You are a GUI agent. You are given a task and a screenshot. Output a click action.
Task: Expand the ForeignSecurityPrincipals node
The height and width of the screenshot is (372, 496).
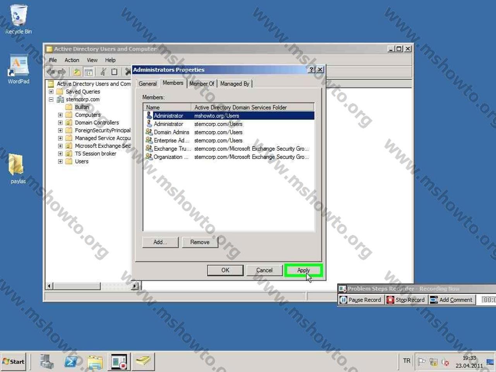click(60, 131)
